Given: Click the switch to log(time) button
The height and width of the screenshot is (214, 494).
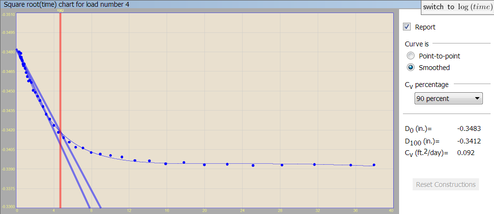Looking at the screenshot, I should tap(457, 7).
